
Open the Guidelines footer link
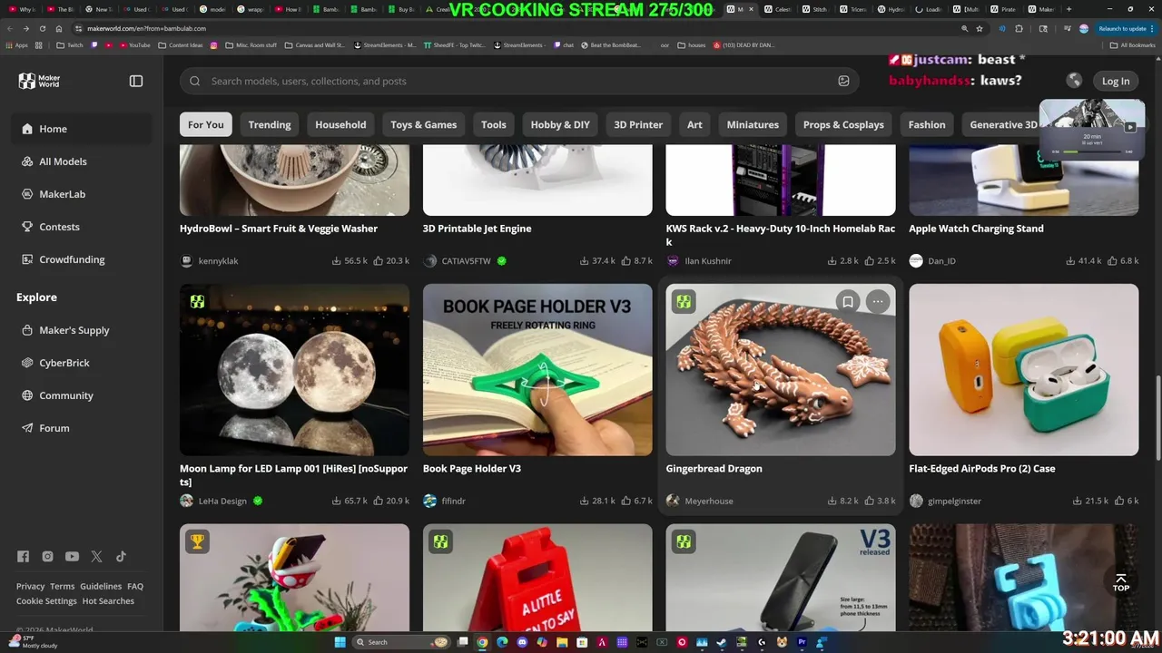point(101,586)
